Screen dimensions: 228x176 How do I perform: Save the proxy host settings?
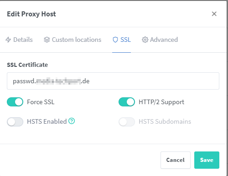pyautogui.click(x=207, y=160)
